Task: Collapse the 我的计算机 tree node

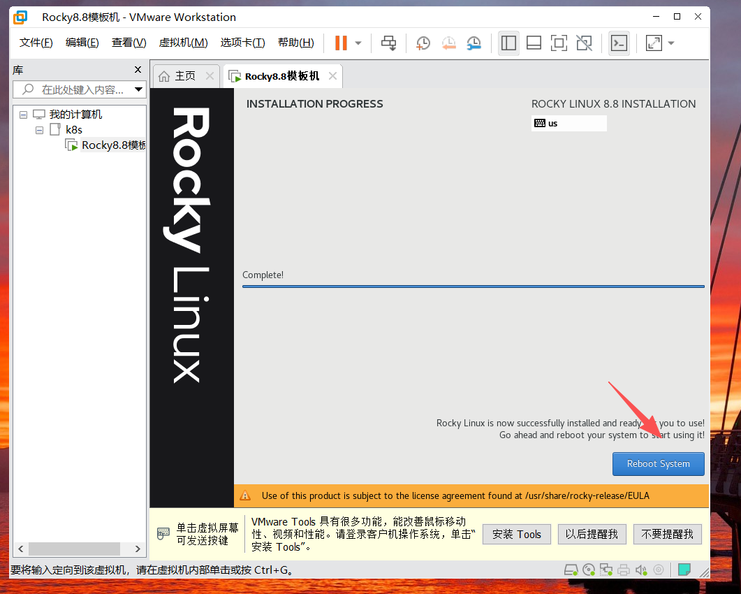Action: [23, 115]
